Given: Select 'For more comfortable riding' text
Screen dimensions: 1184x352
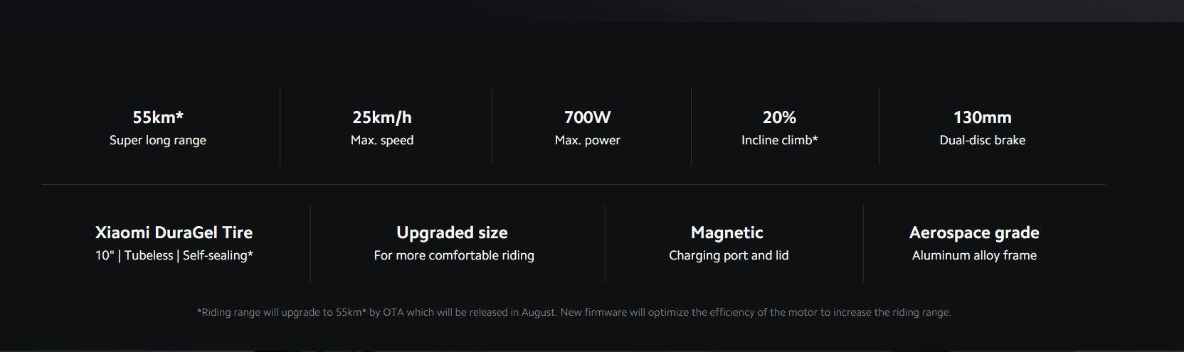Looking at the screenshot, I should tap(454, 255).
